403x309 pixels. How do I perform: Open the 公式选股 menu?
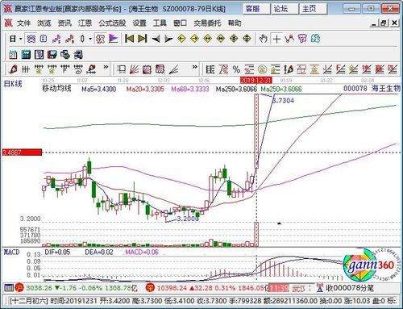112,23
